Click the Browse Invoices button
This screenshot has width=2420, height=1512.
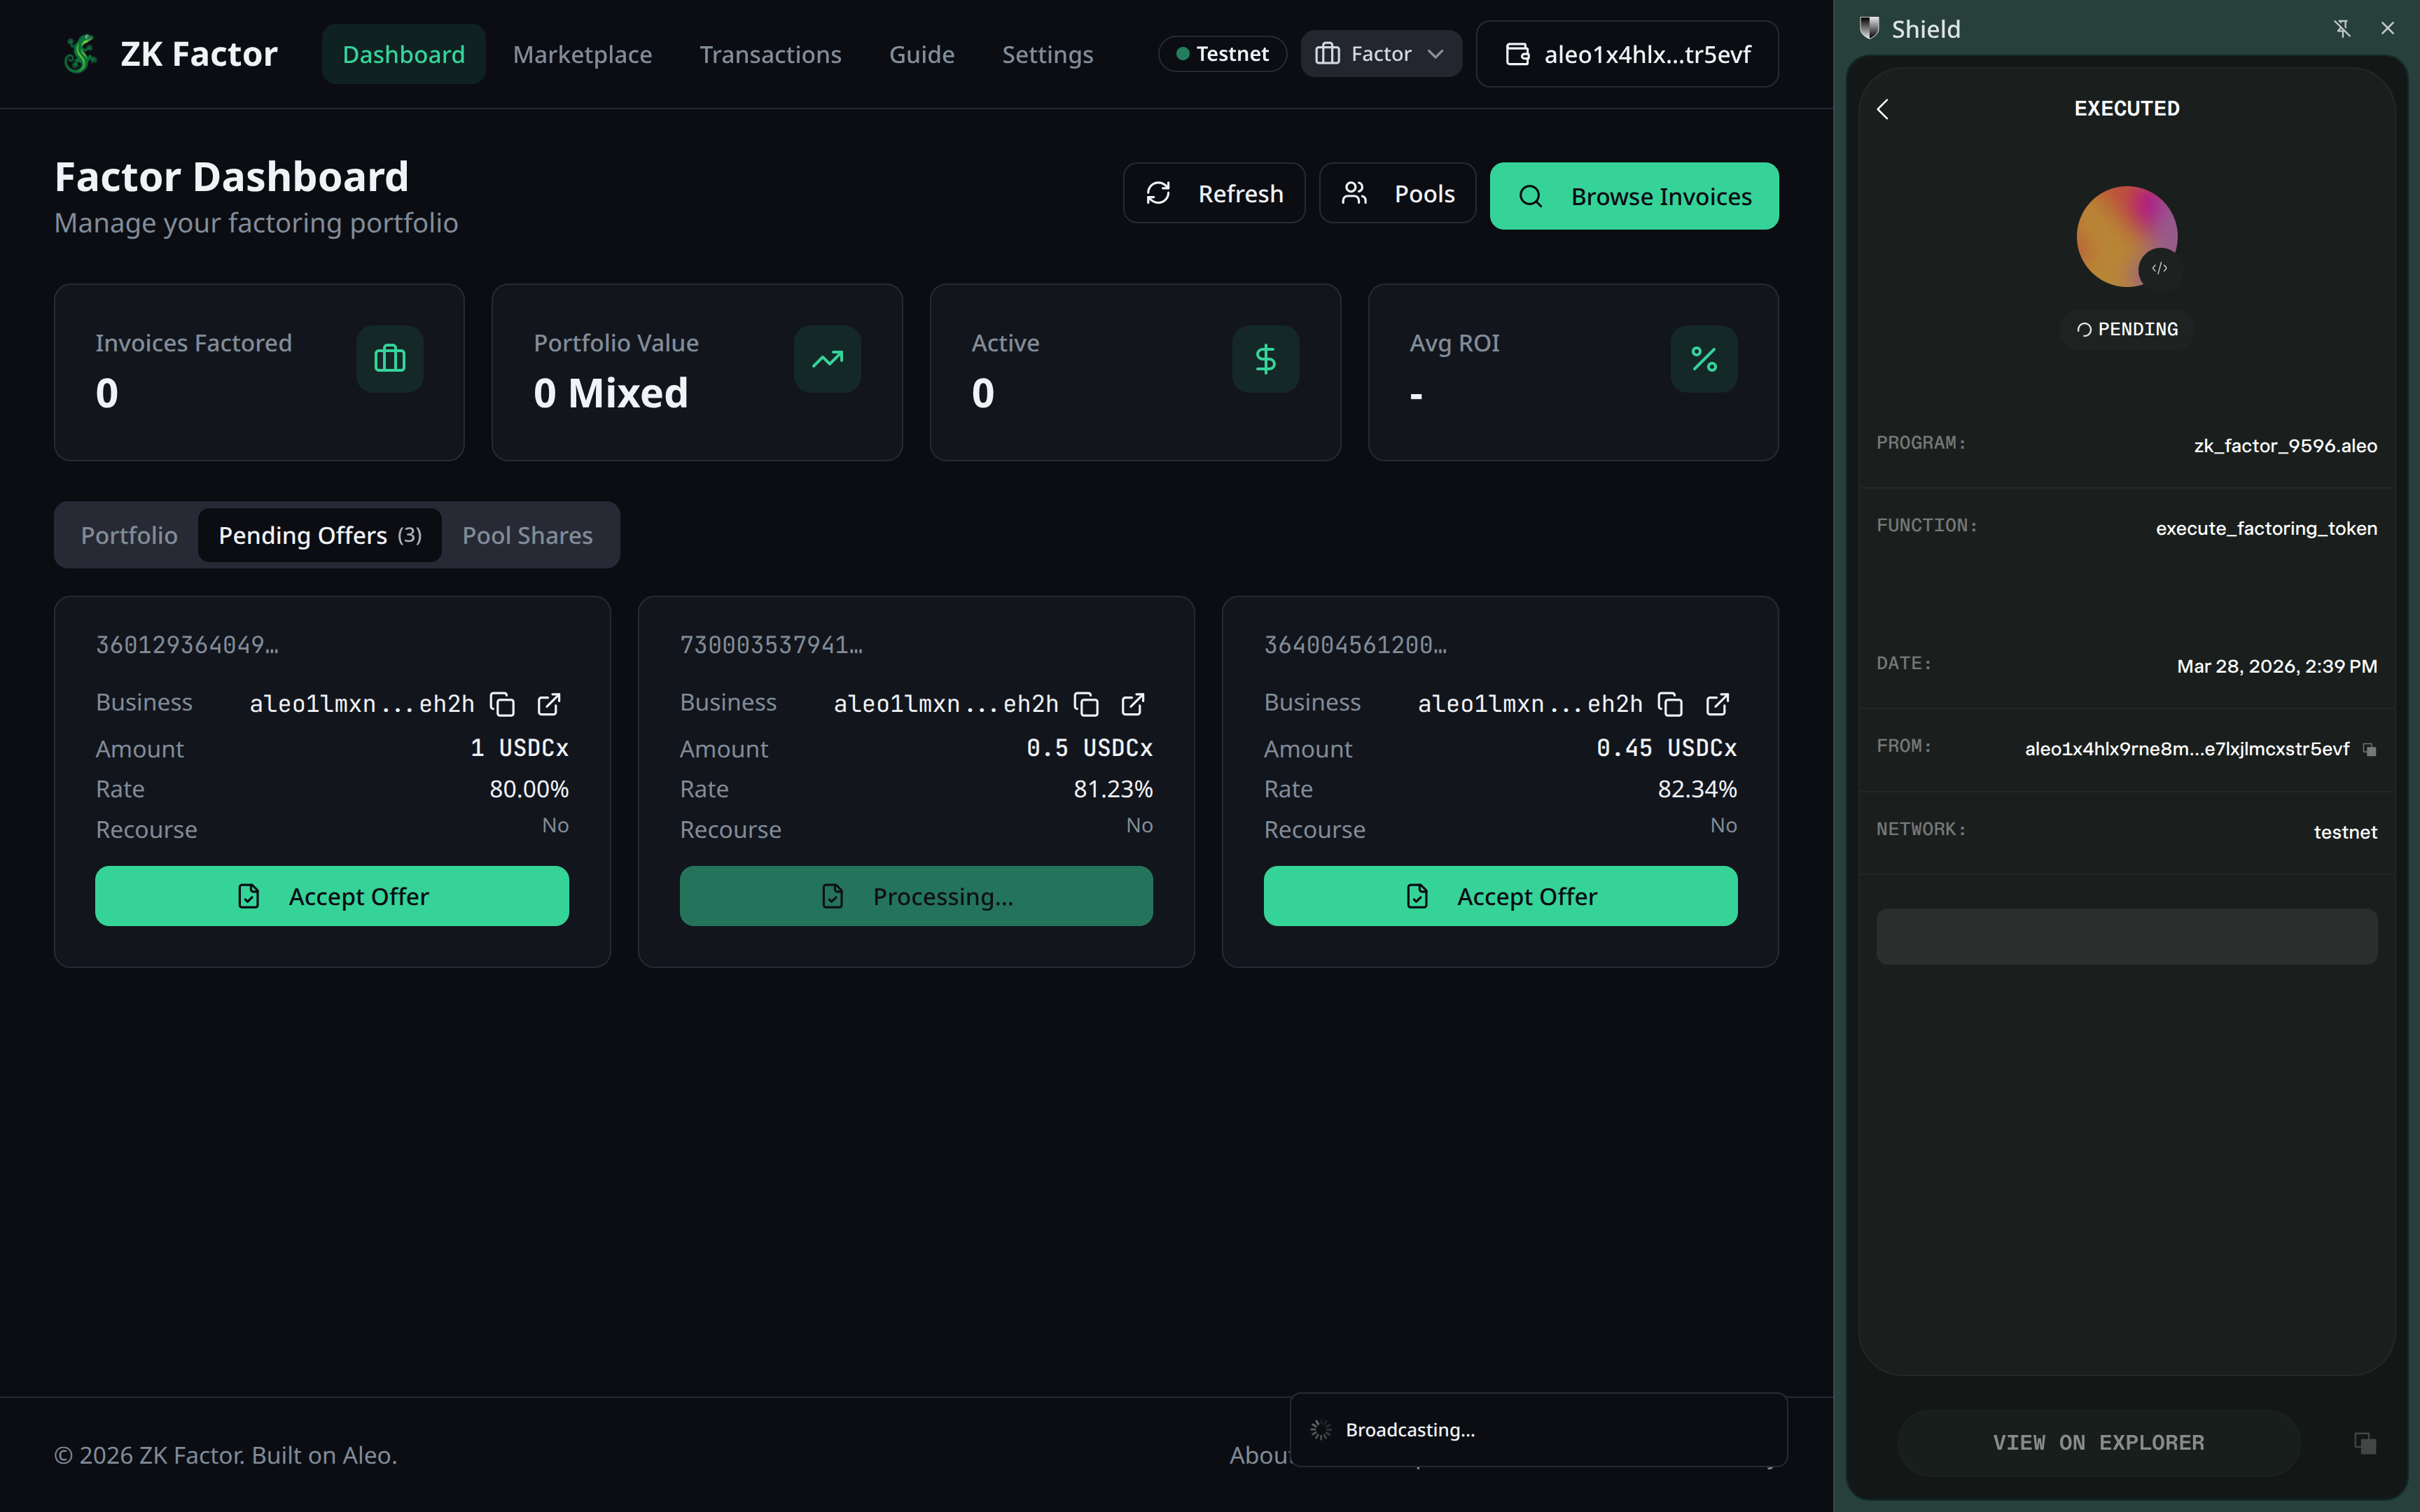pyautogui.click(x=1633, y=196)
